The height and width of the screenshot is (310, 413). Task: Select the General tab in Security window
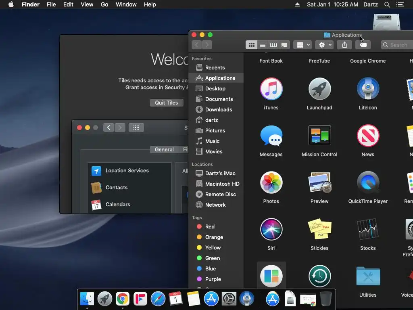coord(164,149)
